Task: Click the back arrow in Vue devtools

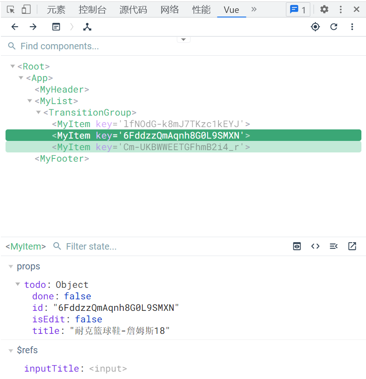Action: click(x=15, y=27)
